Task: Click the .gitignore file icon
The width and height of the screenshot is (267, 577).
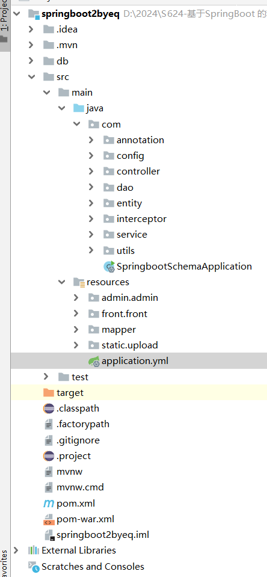Action: click(49, 440)
